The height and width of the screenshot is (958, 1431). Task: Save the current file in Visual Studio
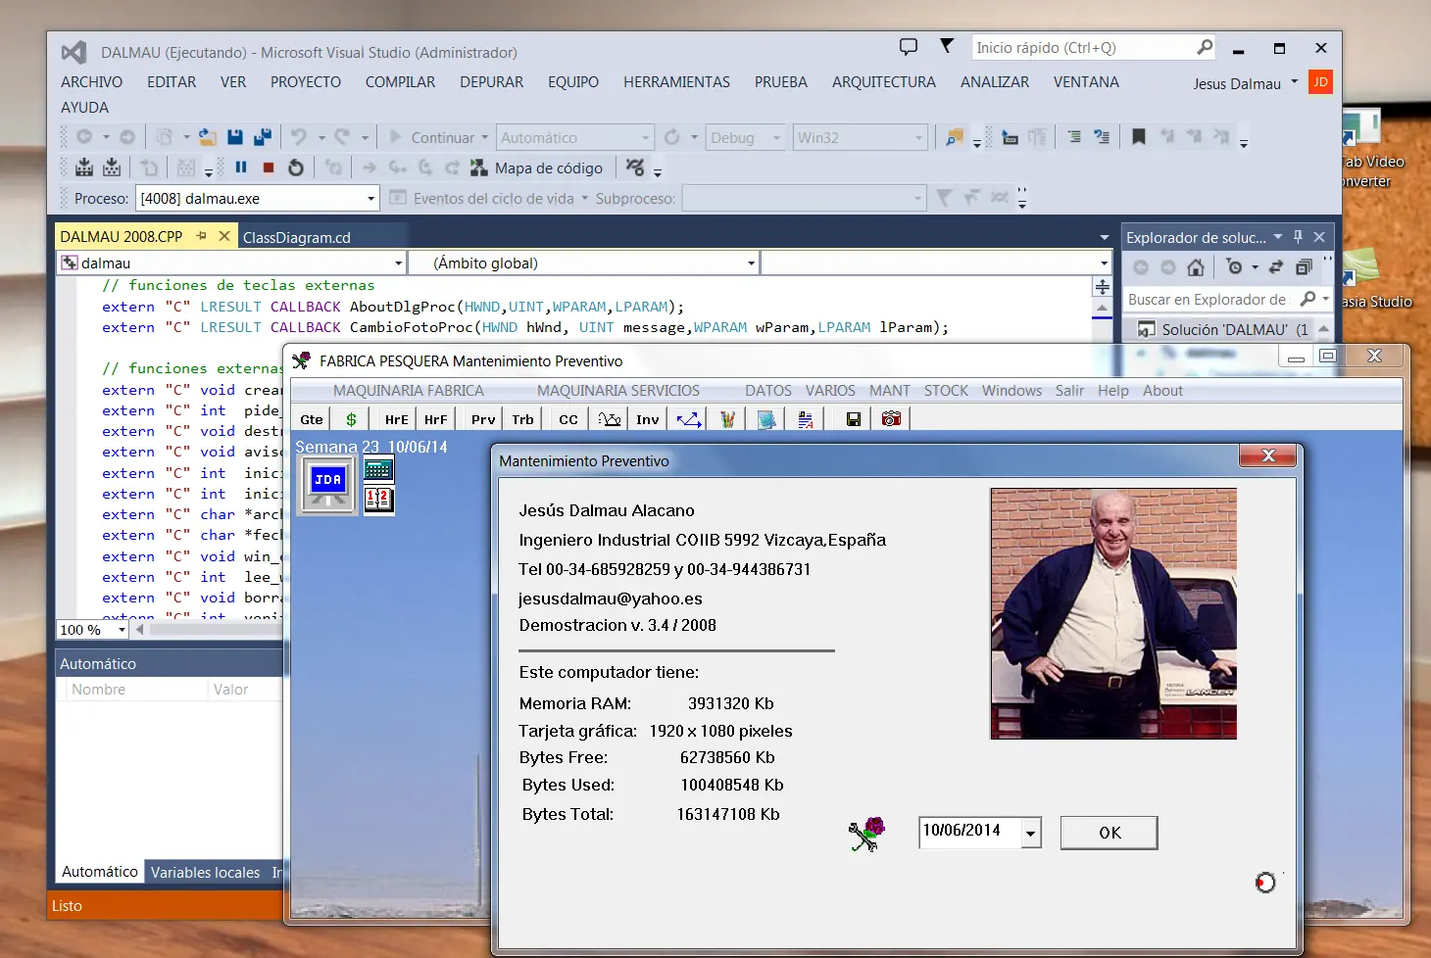pyautogui.click(x=235, y=137)
